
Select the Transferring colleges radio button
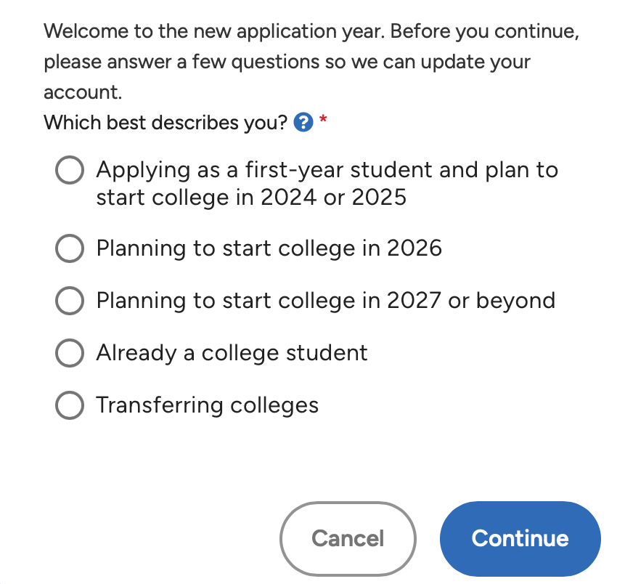coord(70,405)
